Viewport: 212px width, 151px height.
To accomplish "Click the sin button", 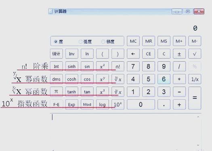I will (x=87, y=66).
